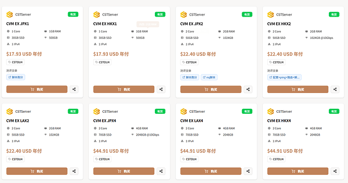Click share icon on CVM EX HKX1 card
Viewport: 348px width, 183px height.
coord(161,89)
